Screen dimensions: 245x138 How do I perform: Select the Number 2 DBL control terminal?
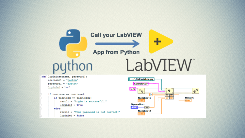tap(141, 114)
